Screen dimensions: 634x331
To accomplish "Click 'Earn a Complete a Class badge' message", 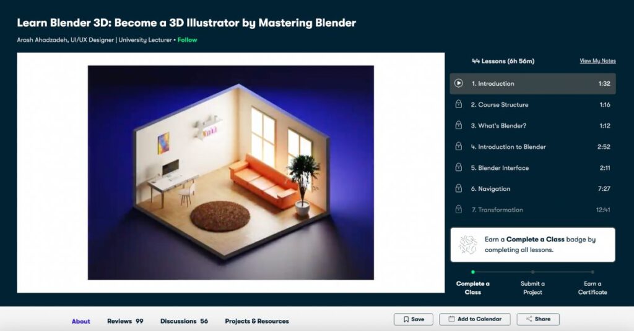I will (x=540, y=245).
